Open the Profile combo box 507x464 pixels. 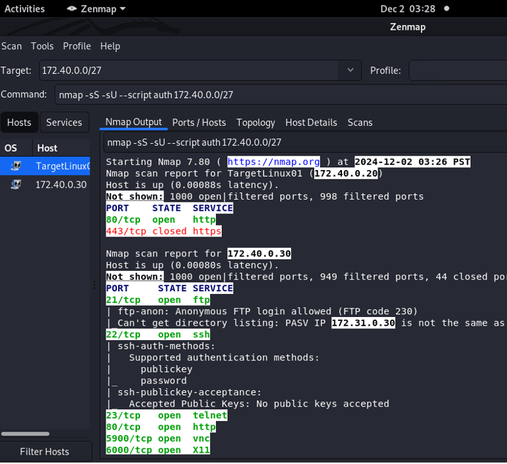point(458,70)
